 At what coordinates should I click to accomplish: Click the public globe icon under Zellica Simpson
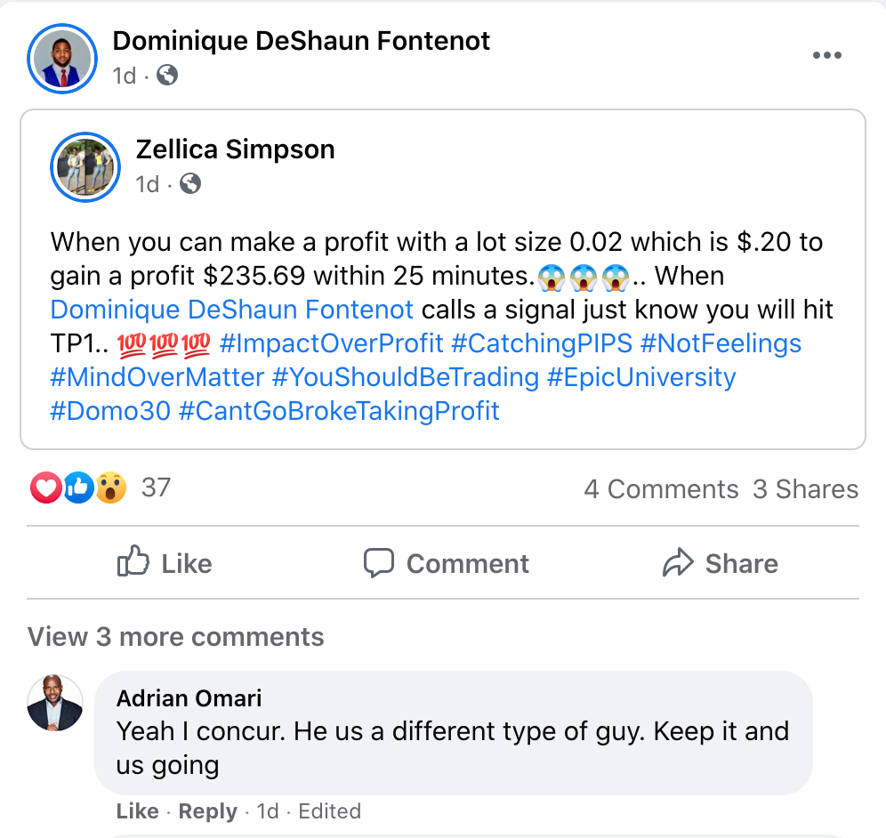(190, 184)
